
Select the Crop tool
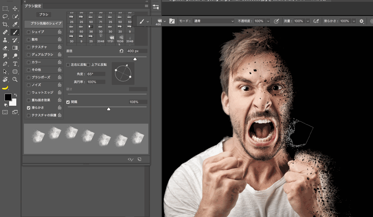click(5, 24)
